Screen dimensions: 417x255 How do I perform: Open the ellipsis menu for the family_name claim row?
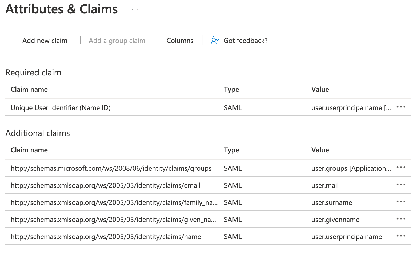[x=401, y=202]
